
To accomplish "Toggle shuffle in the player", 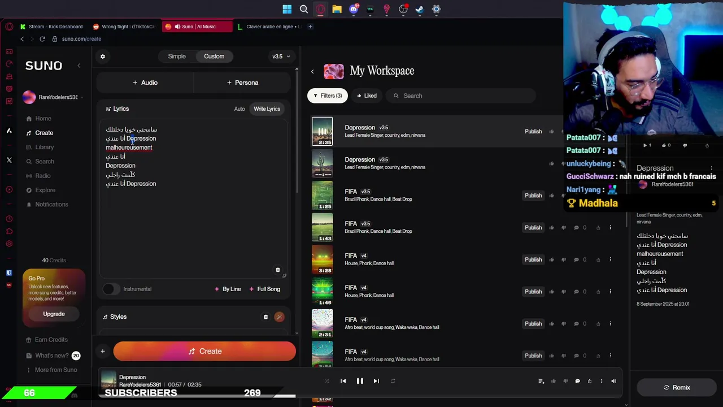I will [327, 382].
